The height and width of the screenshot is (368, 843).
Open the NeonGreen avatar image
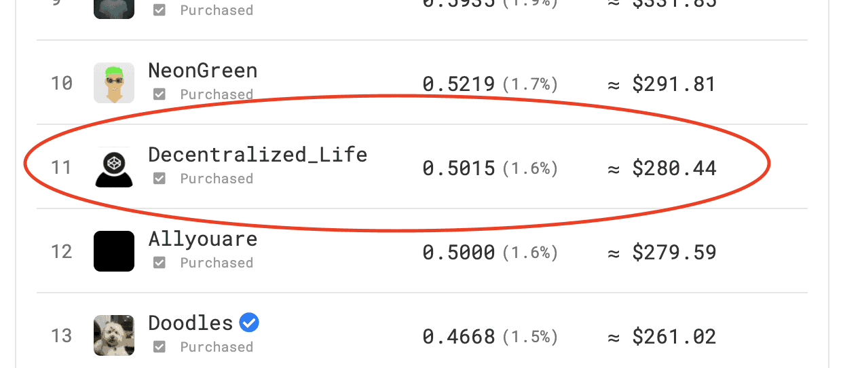coord(114,83)
